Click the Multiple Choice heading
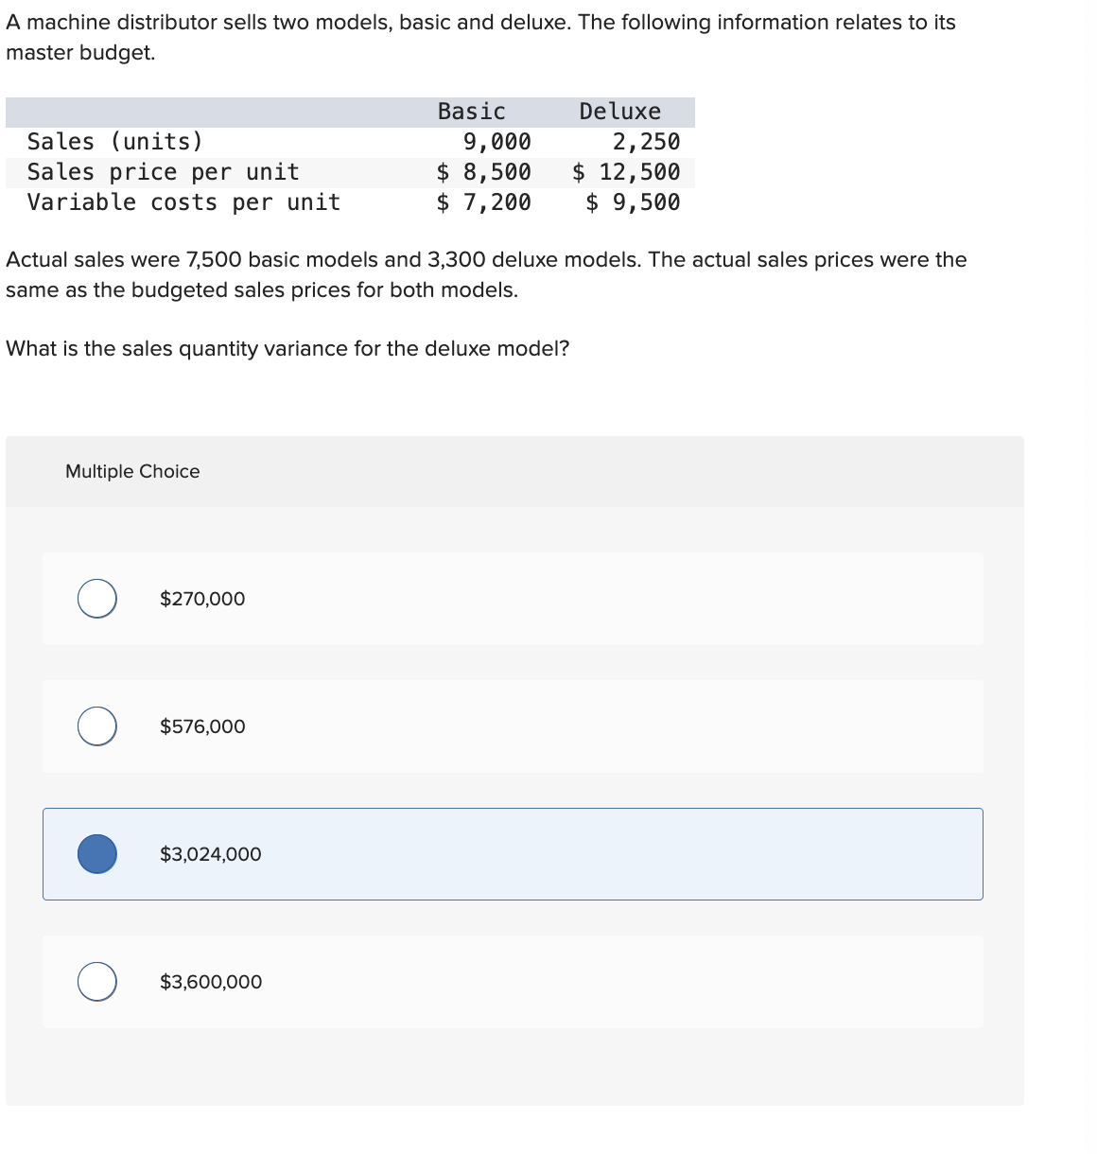Image resolution: width=1097 pixels, height=1154 pixels. click(132, 471)
